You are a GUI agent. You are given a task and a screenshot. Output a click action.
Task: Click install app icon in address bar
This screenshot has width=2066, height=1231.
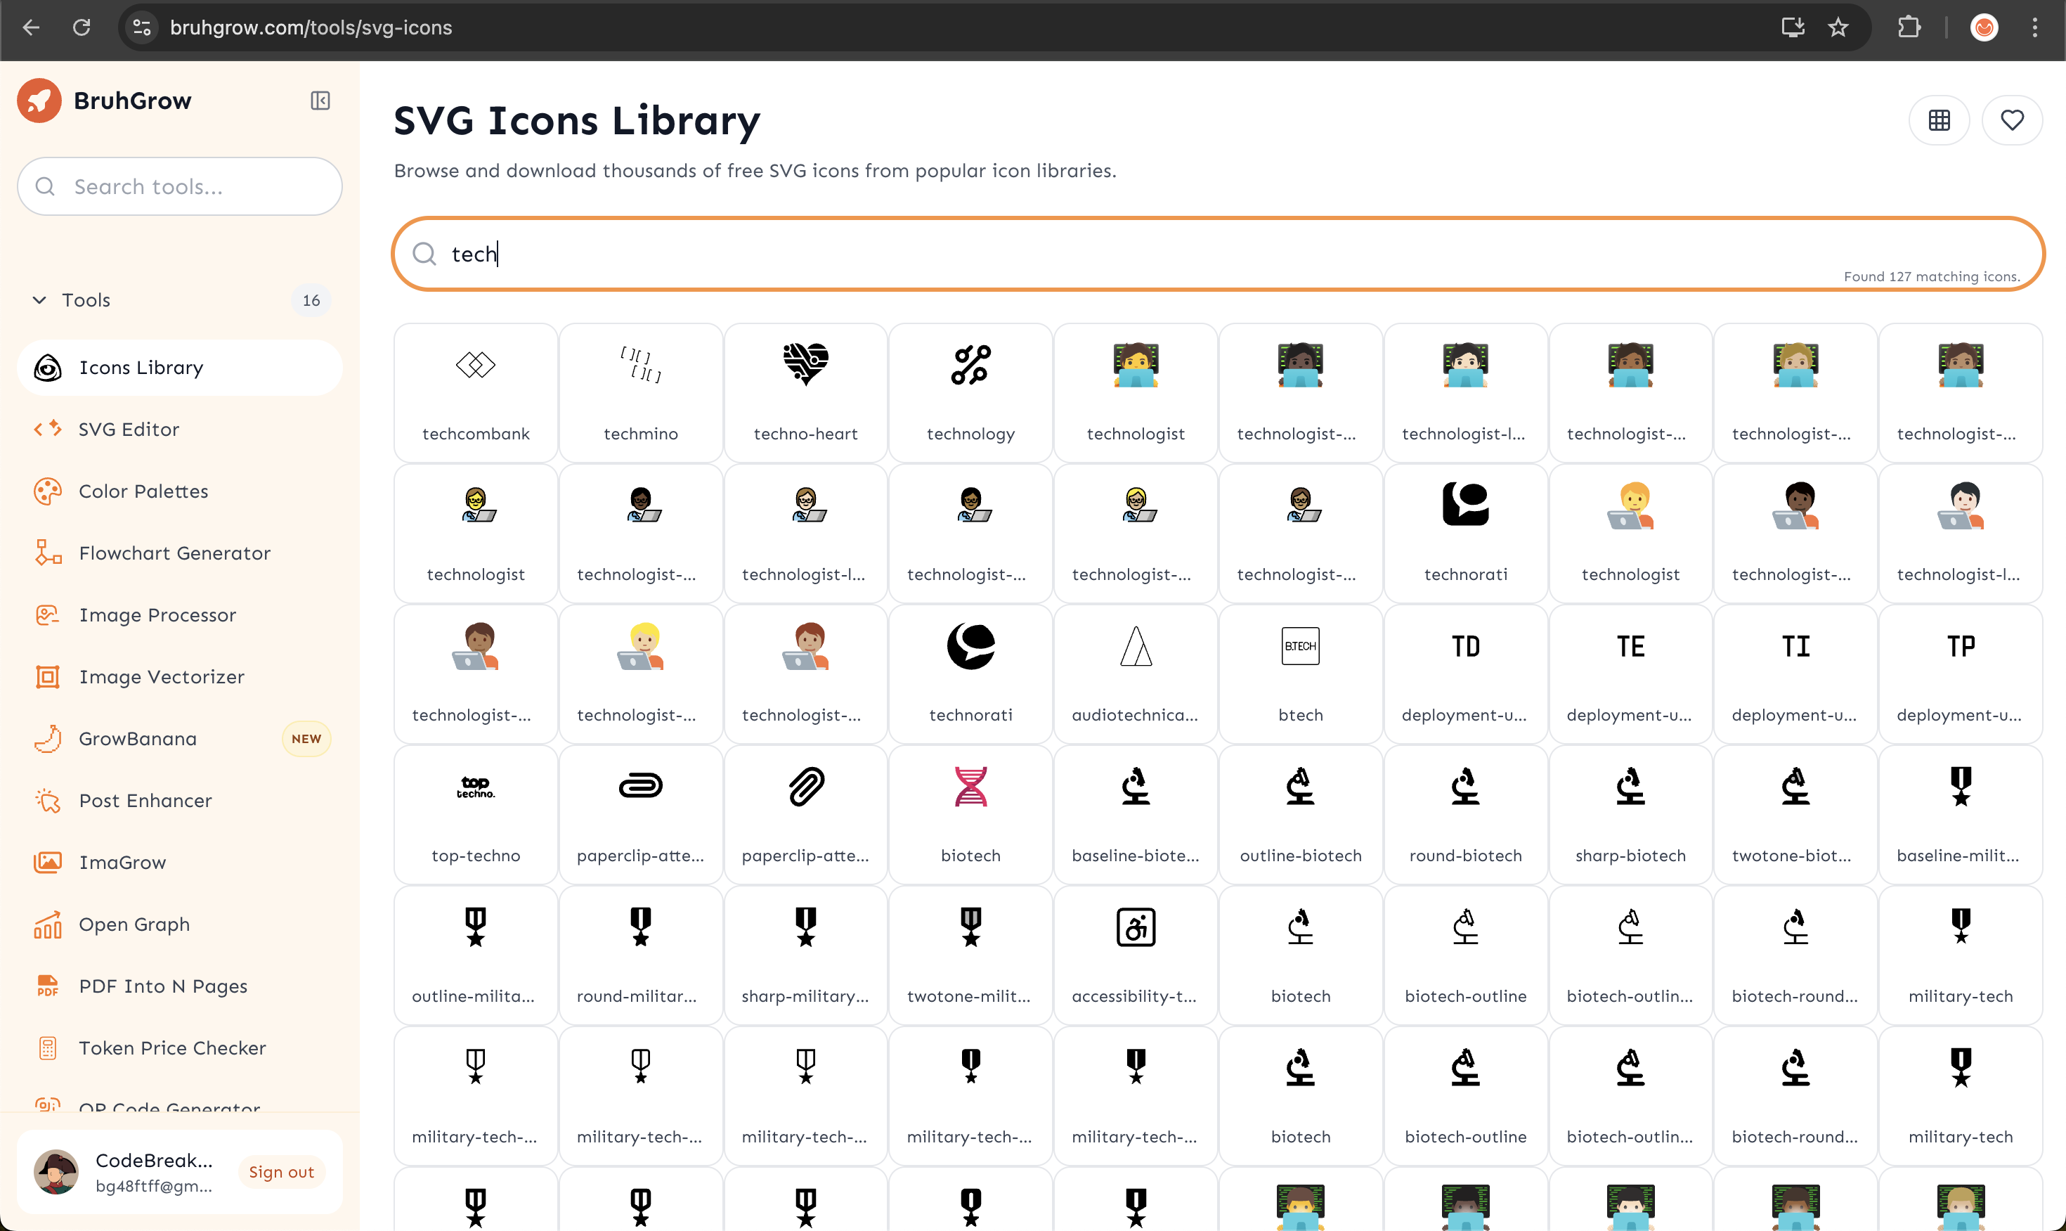1793,27
